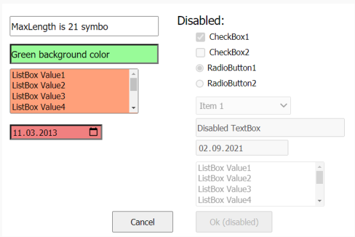Open the calendar picker icon for 11.03.2013

point(94,132)
